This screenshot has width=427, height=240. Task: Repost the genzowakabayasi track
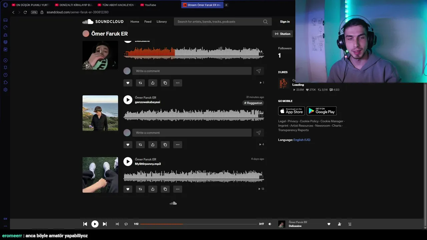[140, 145]
